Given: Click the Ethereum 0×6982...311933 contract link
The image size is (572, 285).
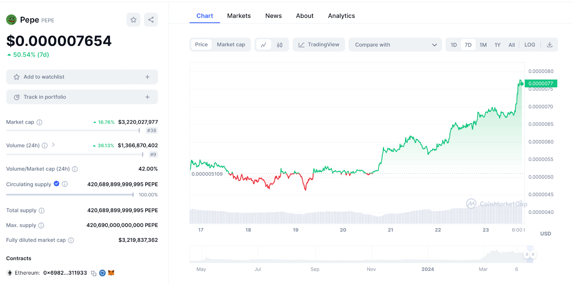Looking at the screenshot, I should [x=65, y=273].
